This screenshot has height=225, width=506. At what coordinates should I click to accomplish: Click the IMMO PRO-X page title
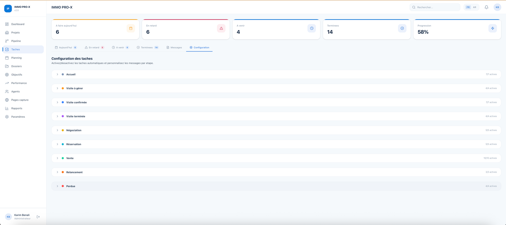(62, 7)
